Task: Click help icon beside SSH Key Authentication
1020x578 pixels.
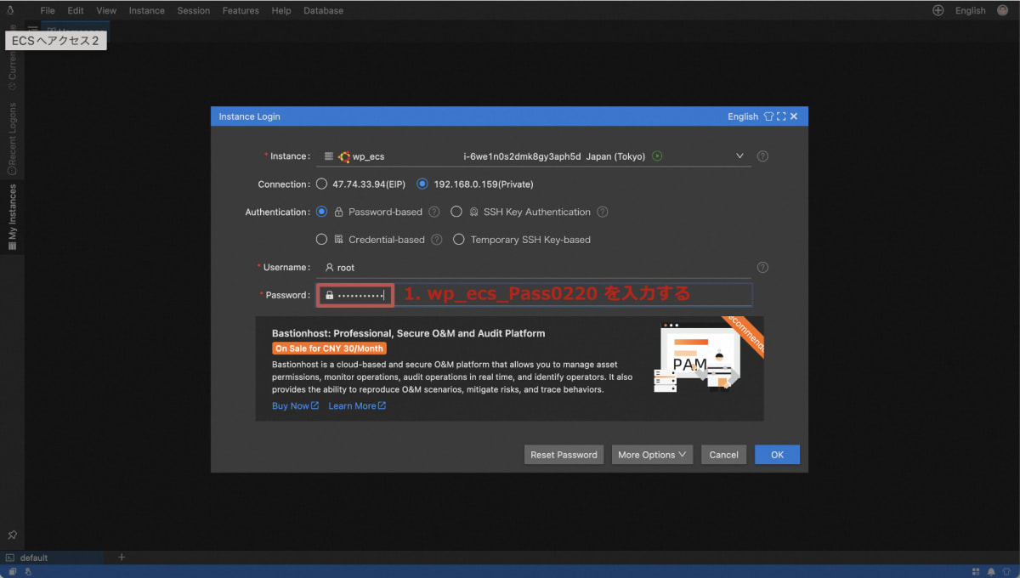Action: tap(603, 212)
